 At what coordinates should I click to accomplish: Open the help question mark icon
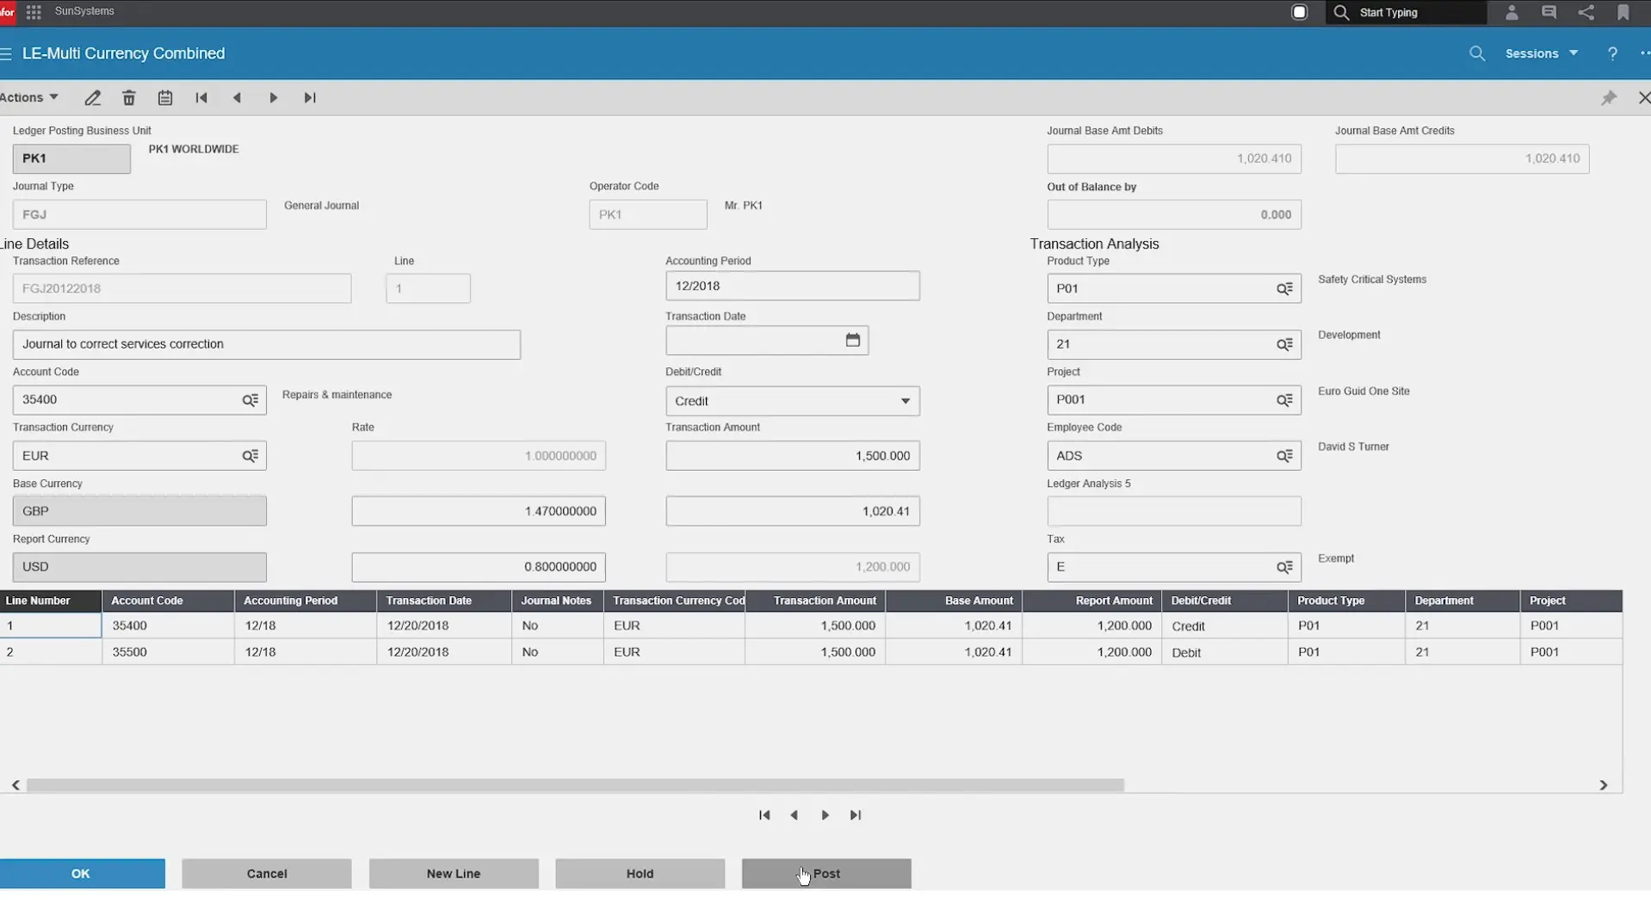[x=1612, y=53]
